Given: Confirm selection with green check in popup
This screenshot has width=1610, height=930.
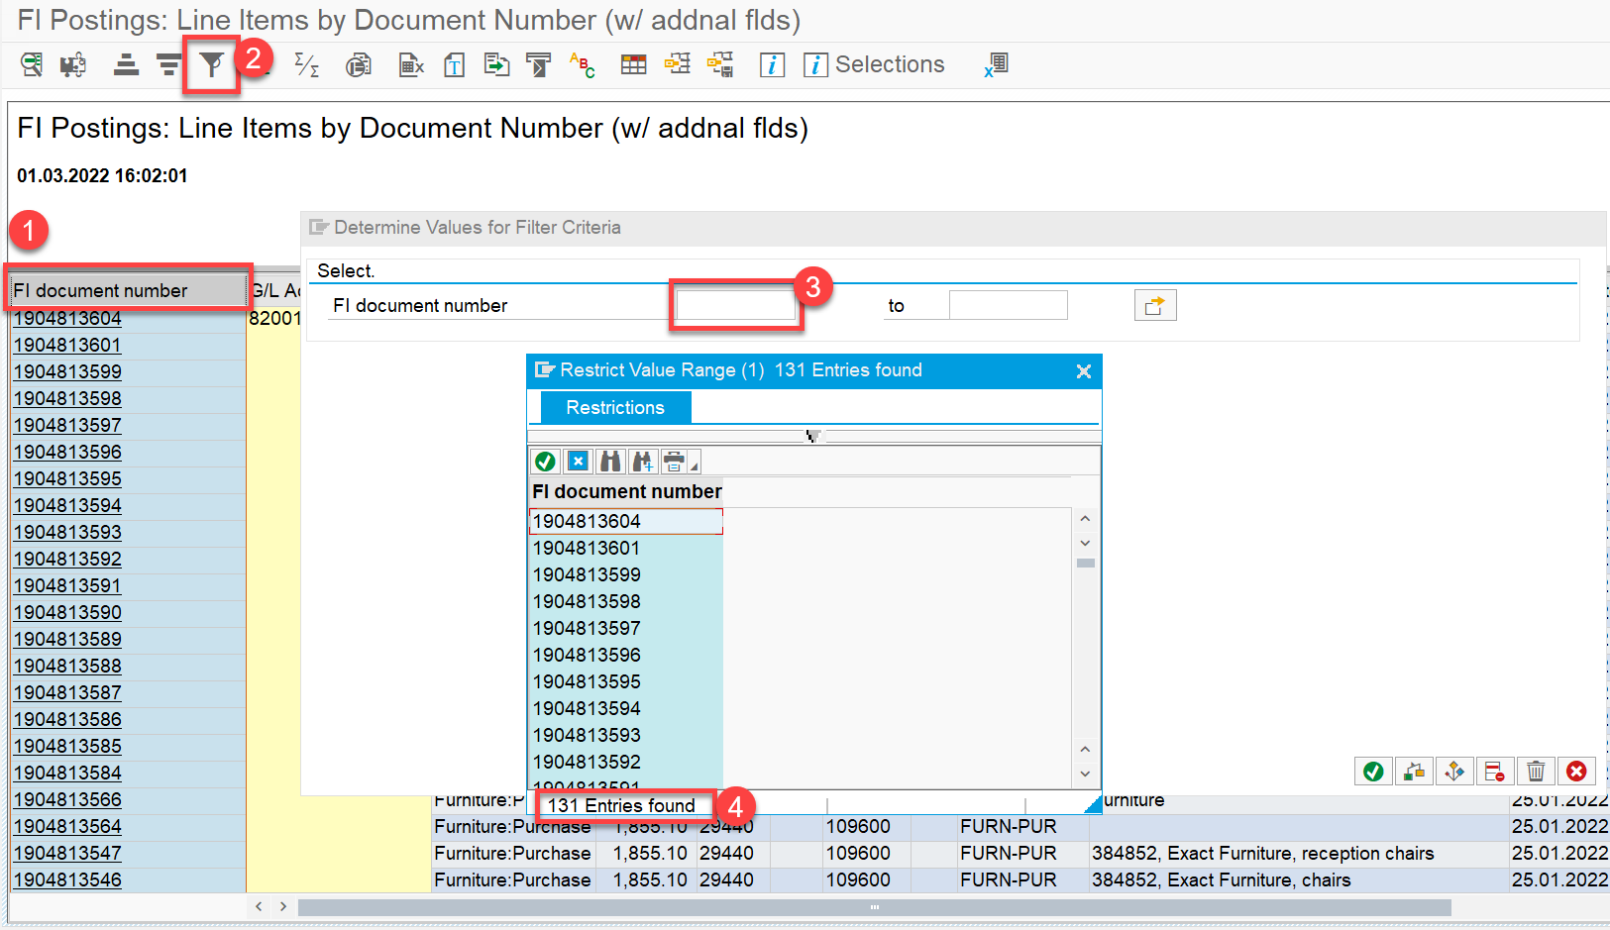Looking at the screenshot, I should pos(545,461).
